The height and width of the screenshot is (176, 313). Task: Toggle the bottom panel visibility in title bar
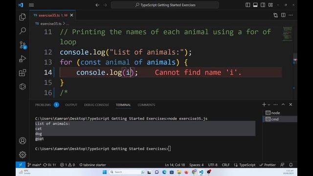point(255,5)
